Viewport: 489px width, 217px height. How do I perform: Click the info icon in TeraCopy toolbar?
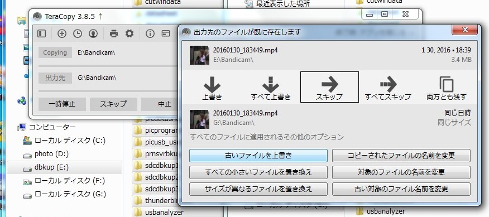click(x=150, y=33)
